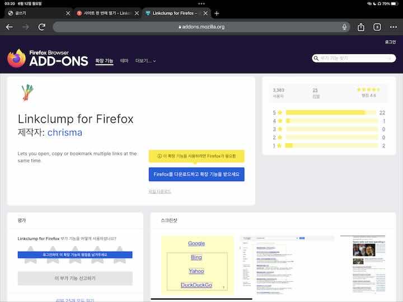Image resolution: width=403 pixels, height=302 pixels.
Task: Open a new tab with plus button
Action: (217, 13)
